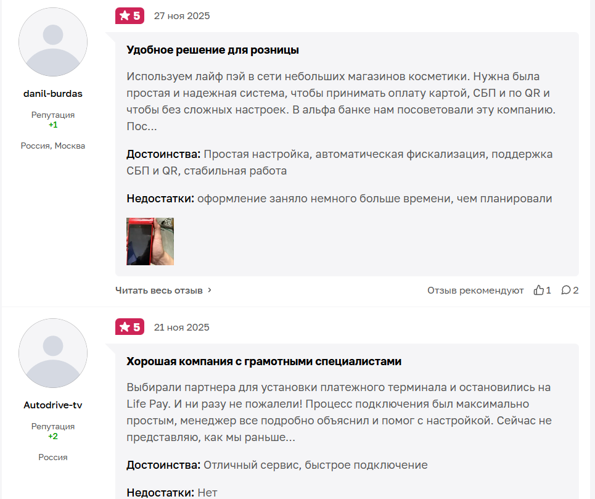595x499 pixels.
Task: Click the 27 ноя 2025 review date
Action: (x=182, y=16)
